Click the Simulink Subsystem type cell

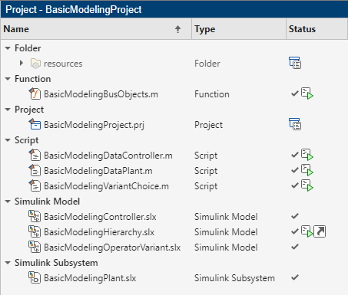coord(234,278)
